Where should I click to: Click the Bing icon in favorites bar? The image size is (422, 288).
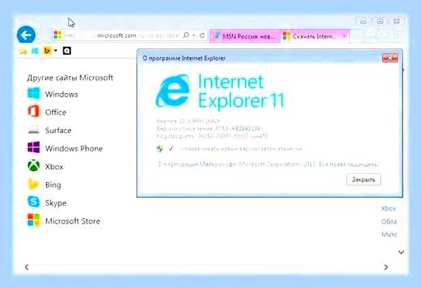click(x=48, y=50)
